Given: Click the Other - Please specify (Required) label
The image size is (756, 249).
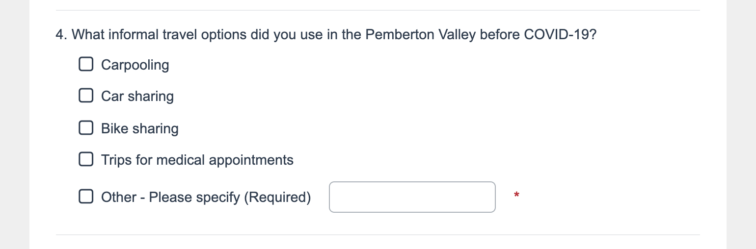Looking at the screenshot, I should tap(206, 197).
